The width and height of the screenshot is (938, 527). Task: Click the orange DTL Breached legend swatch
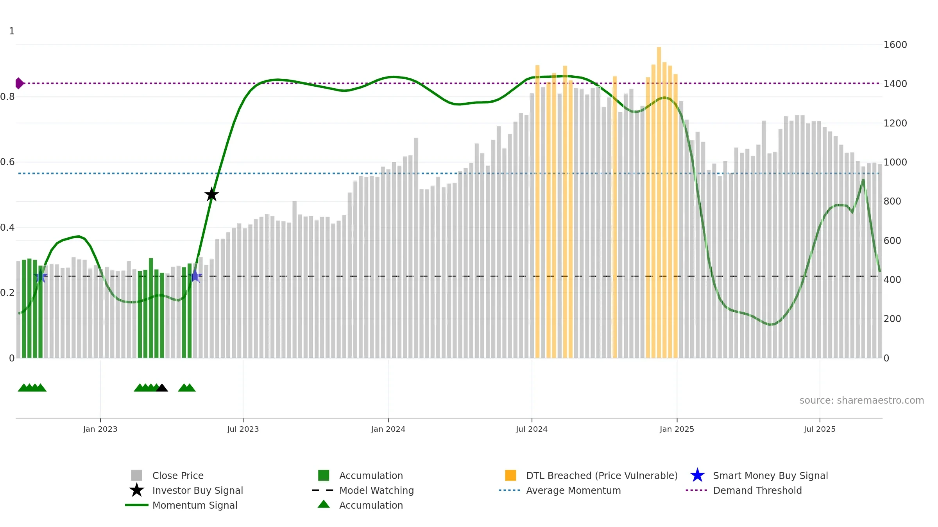tap(510, 475)
